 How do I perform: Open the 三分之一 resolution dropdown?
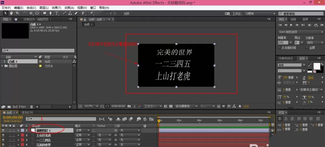153,106
